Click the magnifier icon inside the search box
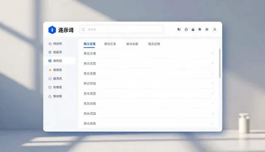 coord(83,29)
